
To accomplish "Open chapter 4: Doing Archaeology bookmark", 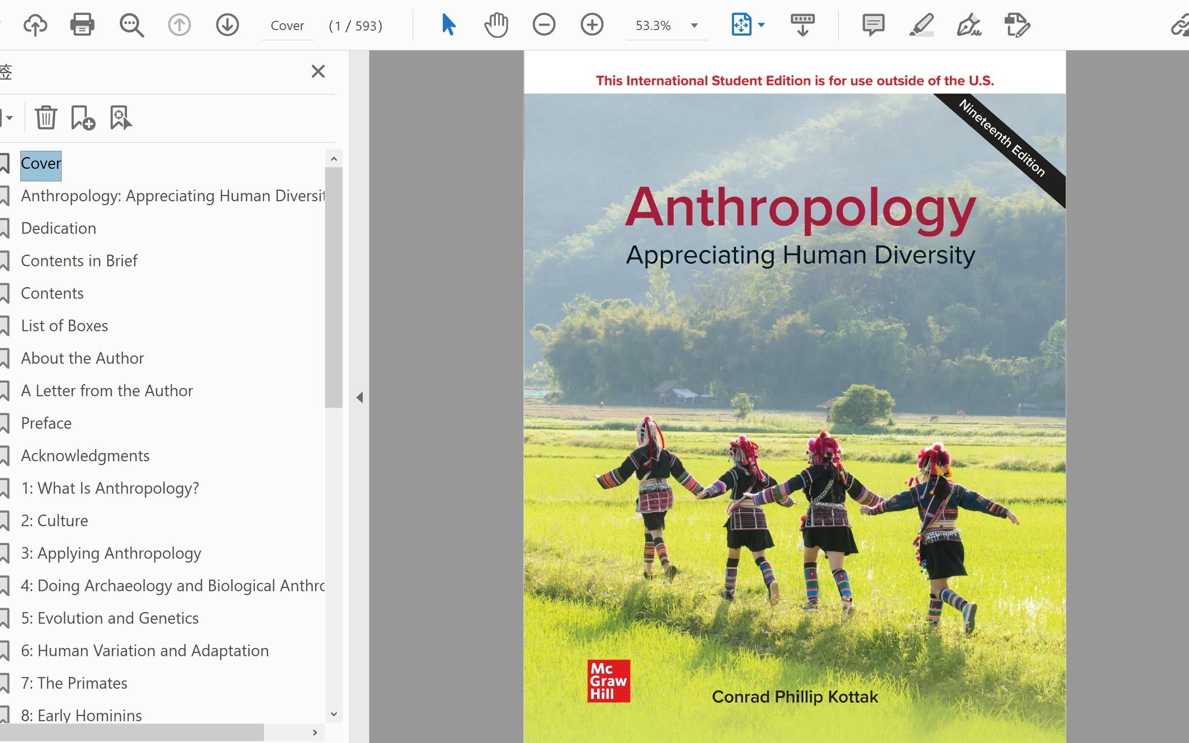I will (173, 585).
